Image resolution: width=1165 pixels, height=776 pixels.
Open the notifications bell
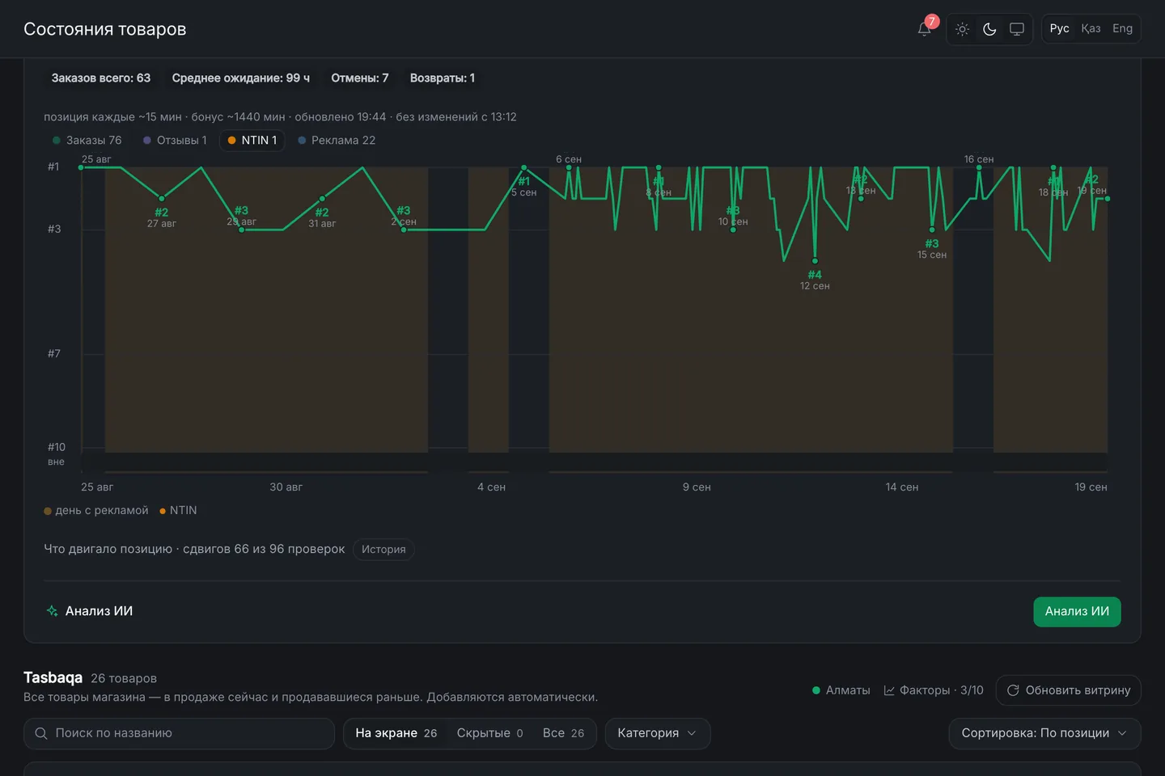tap(924, 29)
